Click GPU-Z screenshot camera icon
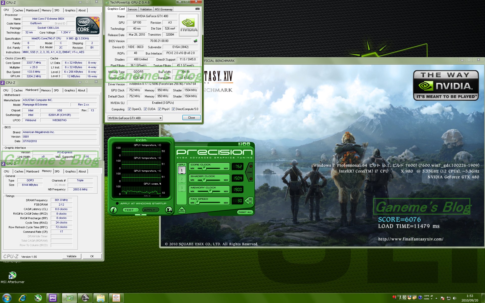The width and height of the screenshot is (485, 303). pyautogui.click(x=197, y=9)
